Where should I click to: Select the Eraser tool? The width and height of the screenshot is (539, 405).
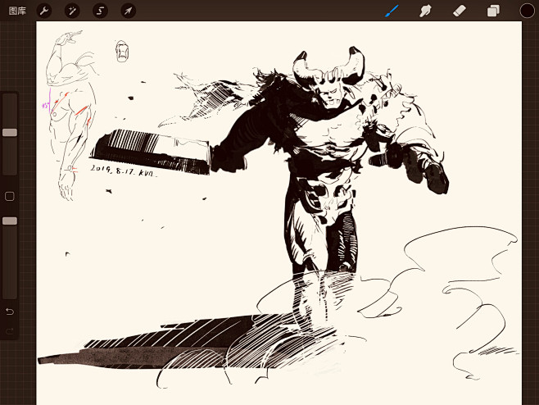pos(460,11)
